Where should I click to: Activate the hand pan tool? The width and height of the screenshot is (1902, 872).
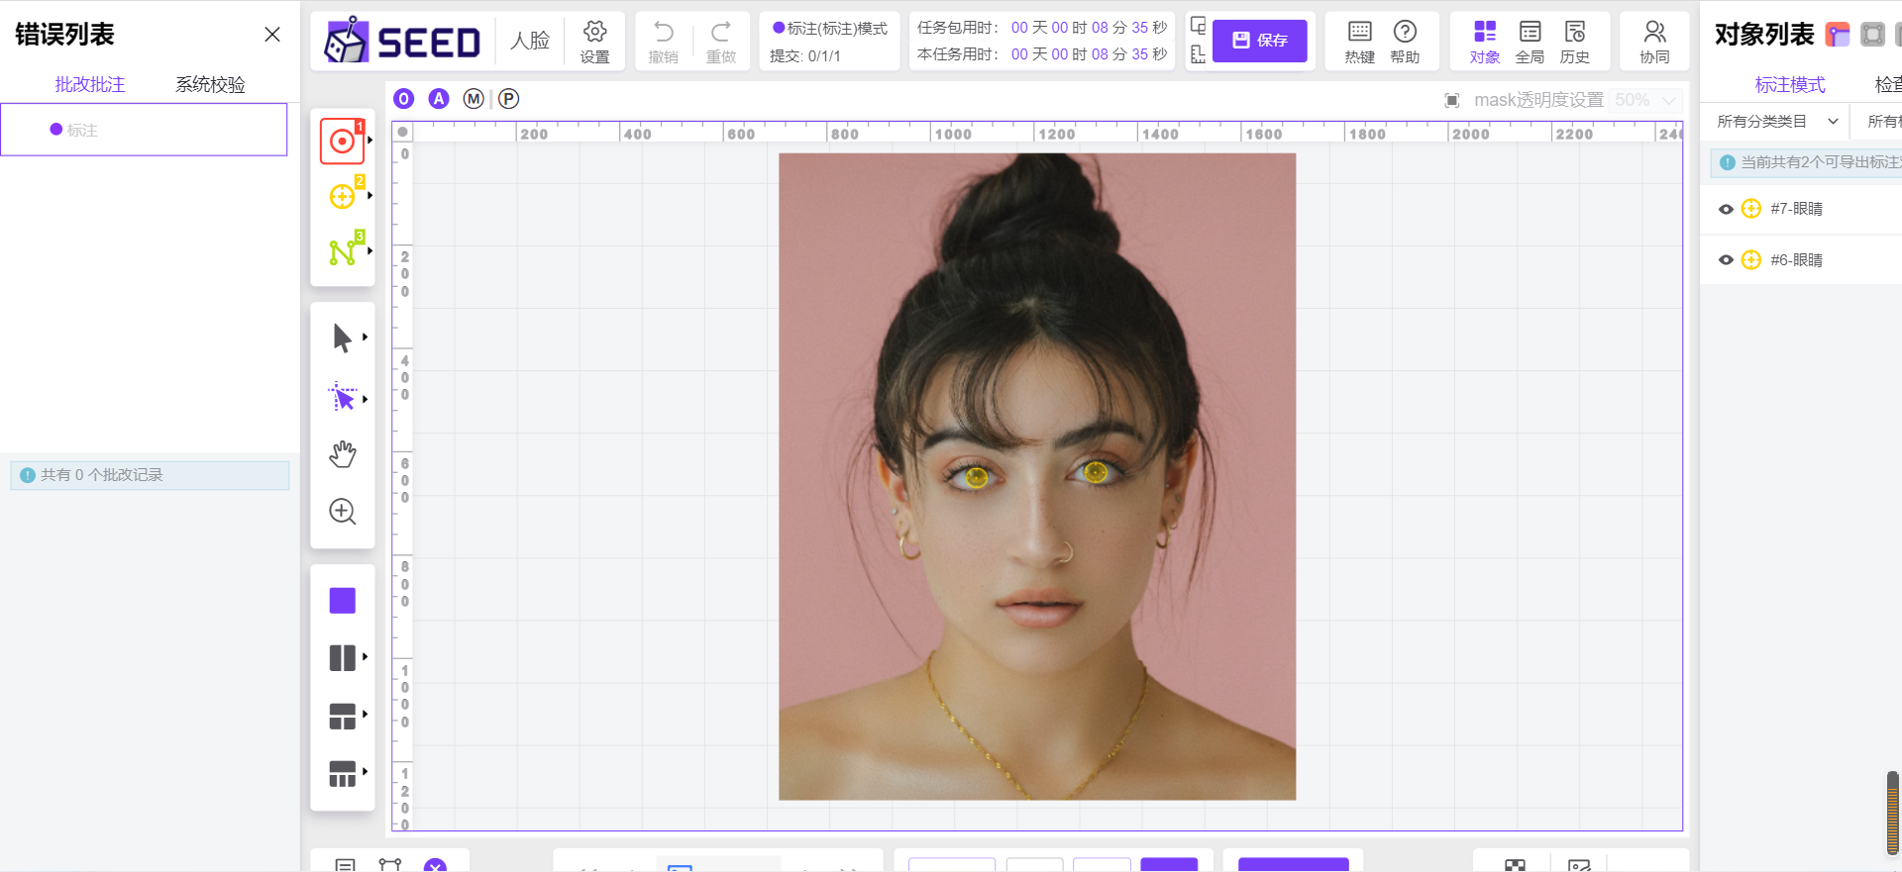tap(342, 454)
